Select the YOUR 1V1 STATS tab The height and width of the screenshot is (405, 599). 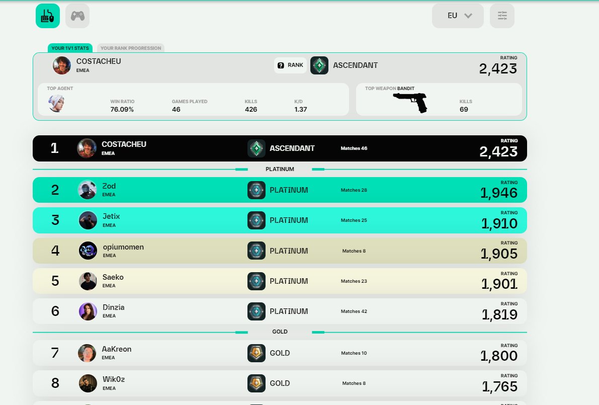70,48
